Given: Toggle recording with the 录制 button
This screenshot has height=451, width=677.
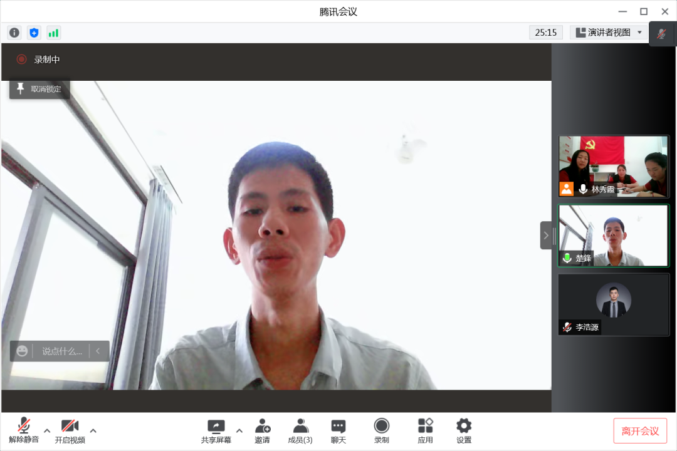Looking at the screenshot, I should [382, 431].
